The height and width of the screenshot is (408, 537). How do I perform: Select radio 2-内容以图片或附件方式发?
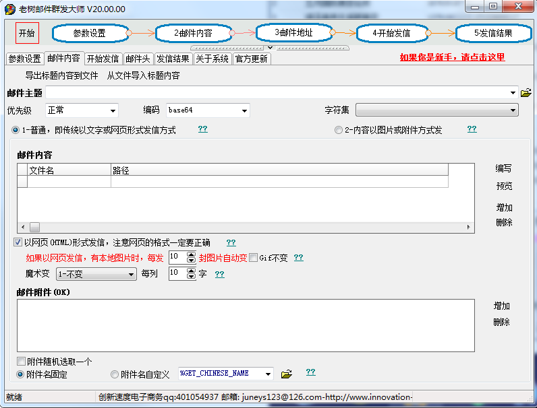coord(339,130)
